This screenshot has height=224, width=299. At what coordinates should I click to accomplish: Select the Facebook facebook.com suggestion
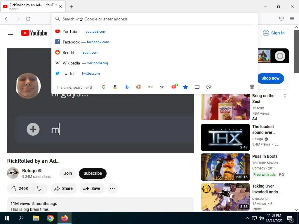154,42
